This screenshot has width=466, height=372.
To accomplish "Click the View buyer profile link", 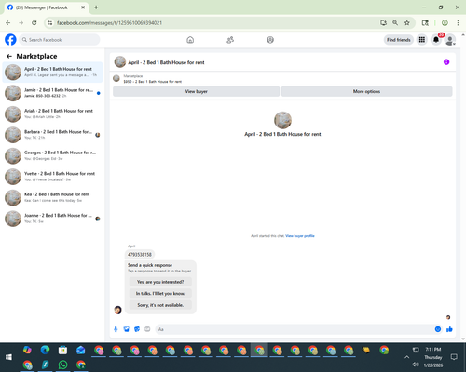I will click(300, 236).
